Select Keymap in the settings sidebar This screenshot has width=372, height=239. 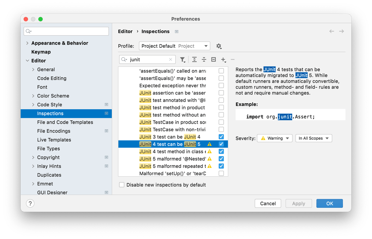[x=41, y=52]
